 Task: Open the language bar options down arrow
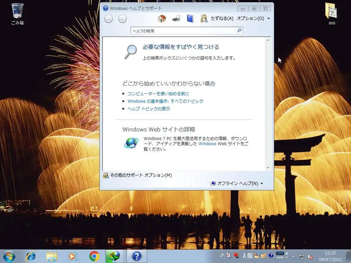[x=287, y=258]
